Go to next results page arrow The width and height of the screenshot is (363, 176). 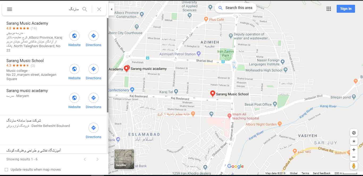[x=98, y=159]
